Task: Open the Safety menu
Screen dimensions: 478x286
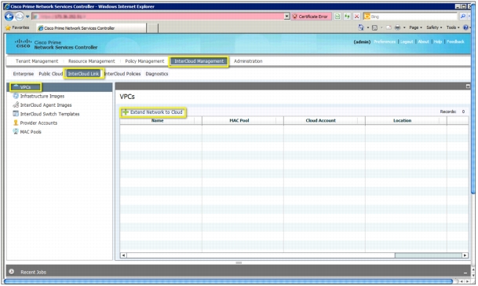Action: click(x=434, y=27)
